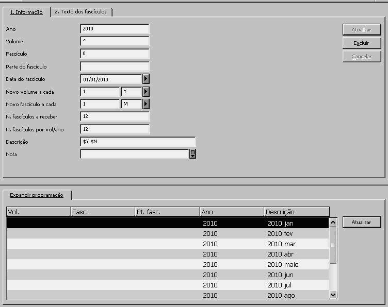
Task: Focus the Parte do fascículo field
Action: (115, 66)
